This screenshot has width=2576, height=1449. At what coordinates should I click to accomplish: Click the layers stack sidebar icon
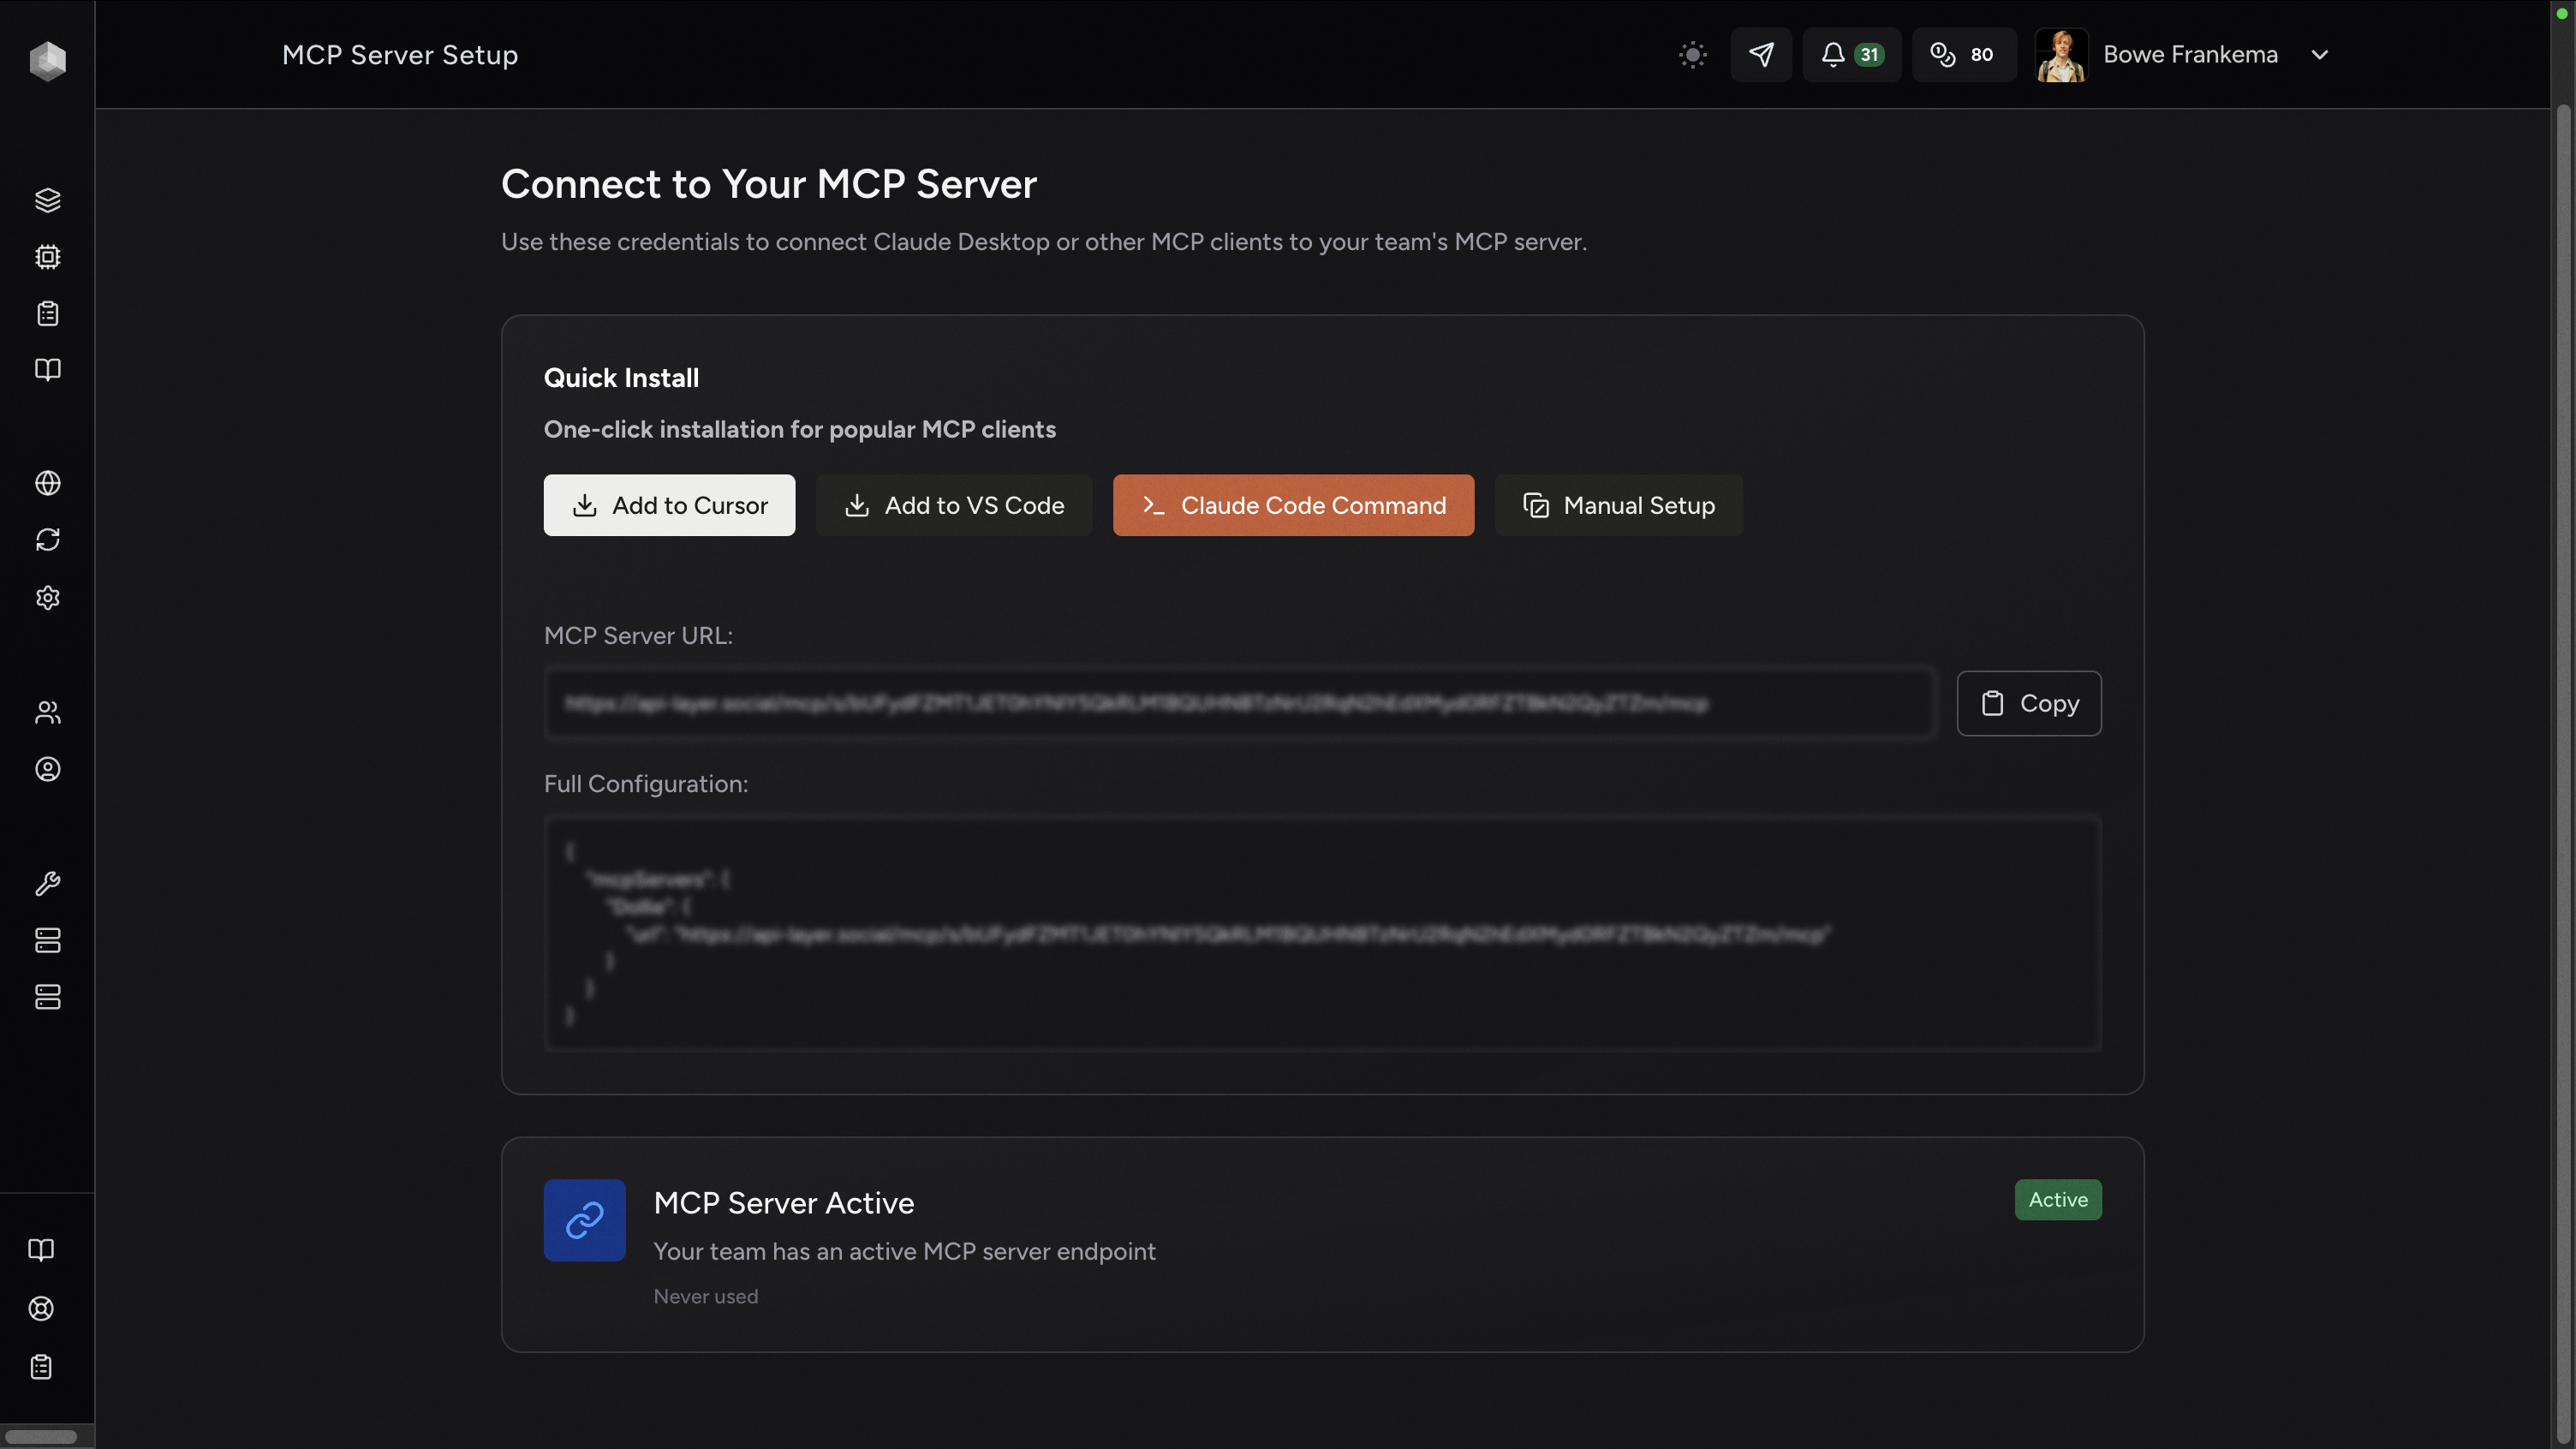(x=47, y=200)
